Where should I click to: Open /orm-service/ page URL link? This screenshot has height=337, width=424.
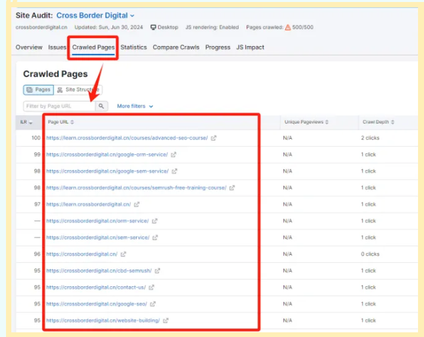point(97,221)
